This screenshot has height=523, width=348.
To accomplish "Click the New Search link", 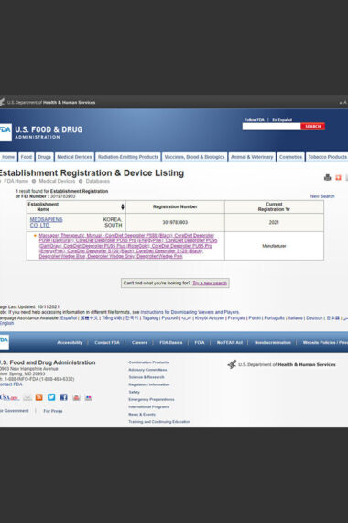I will coord(322,196).
